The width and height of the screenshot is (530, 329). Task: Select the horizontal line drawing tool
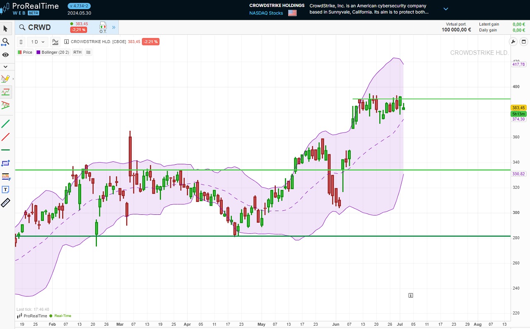point(5,150)
